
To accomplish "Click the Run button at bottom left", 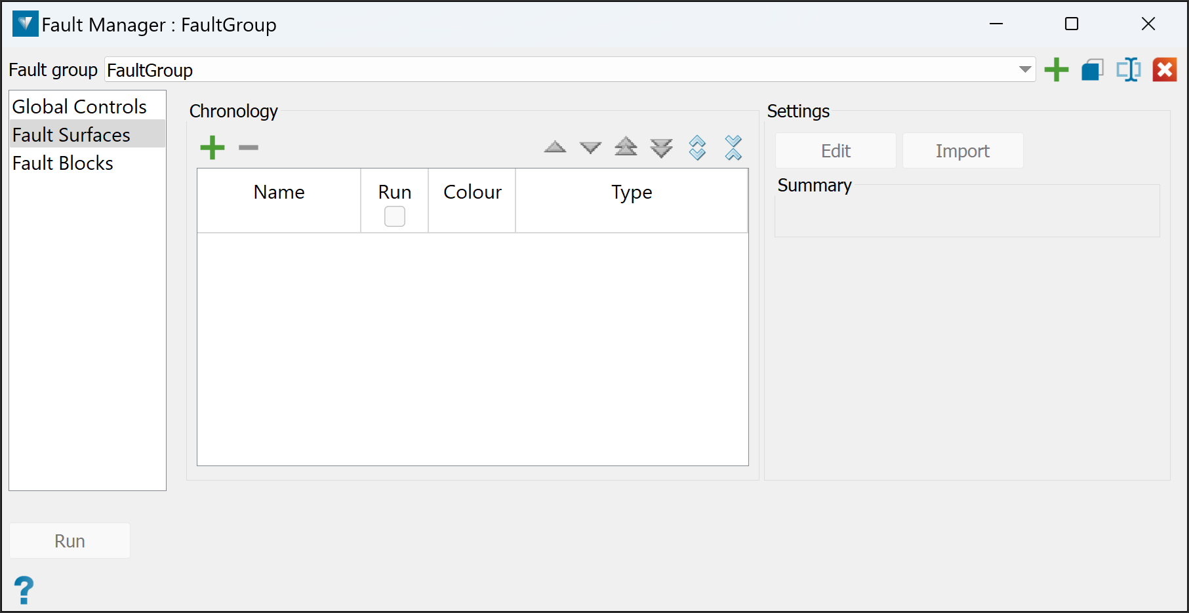I will tap(70, 541).
